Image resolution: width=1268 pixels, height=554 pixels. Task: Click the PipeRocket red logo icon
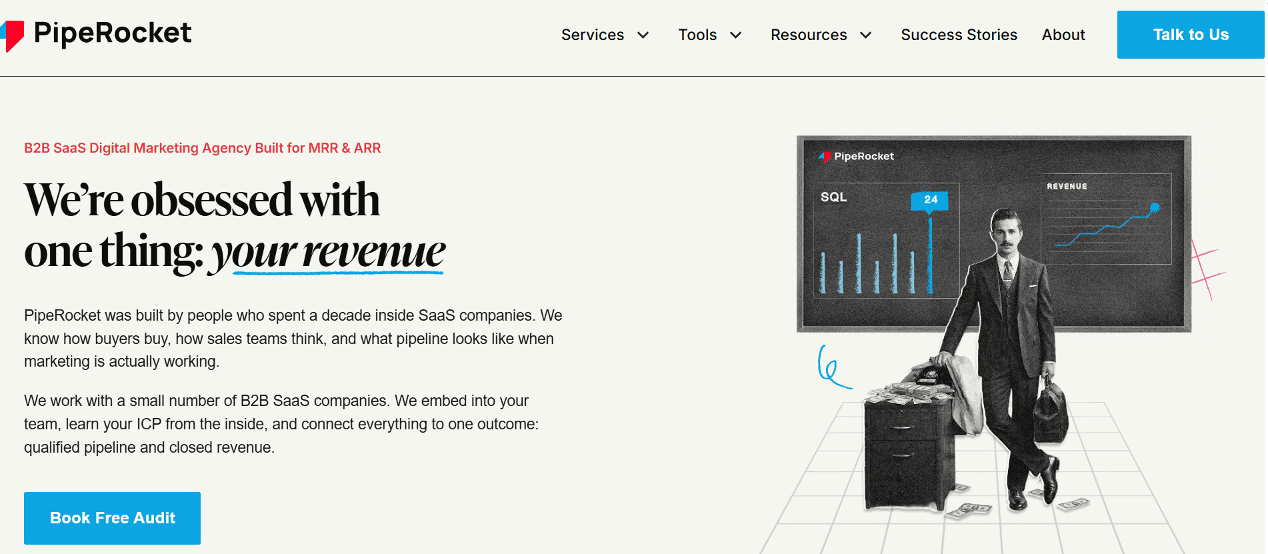coord(12,36)
